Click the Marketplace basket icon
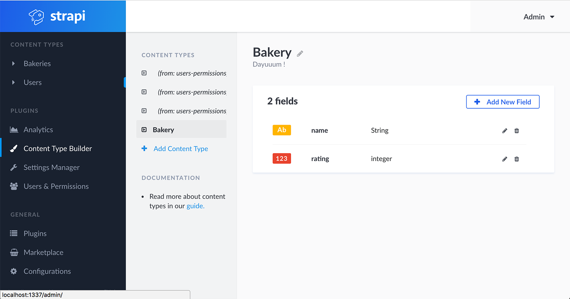570x299 pixels. (x=14, y=252)
